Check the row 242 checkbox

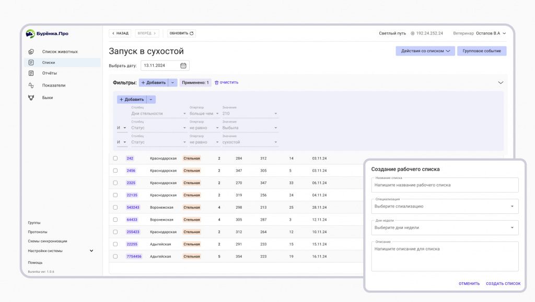click(115, 159)
